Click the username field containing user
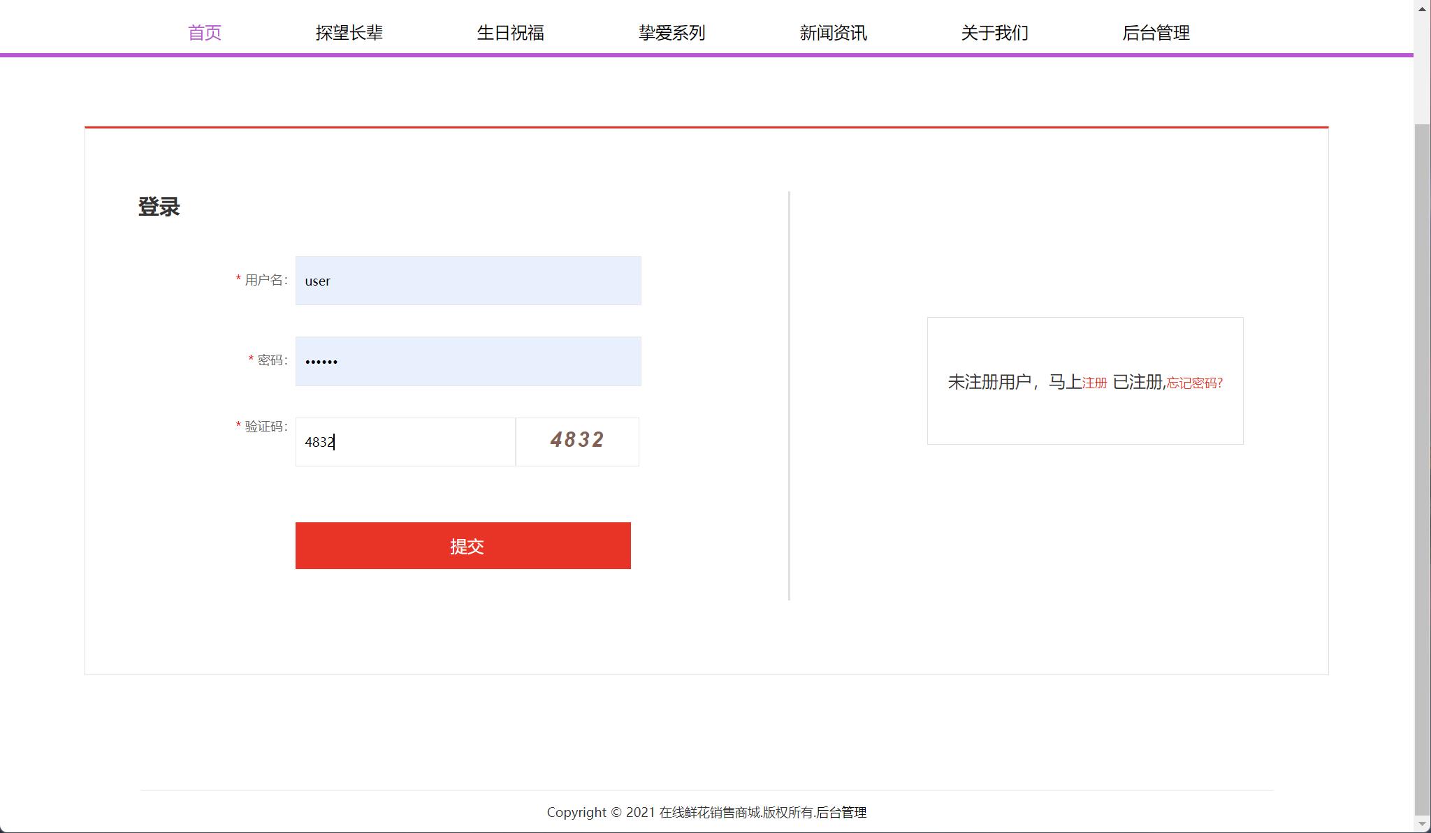The height and width of the screenshot is (833, 1431). click(467, 281)
